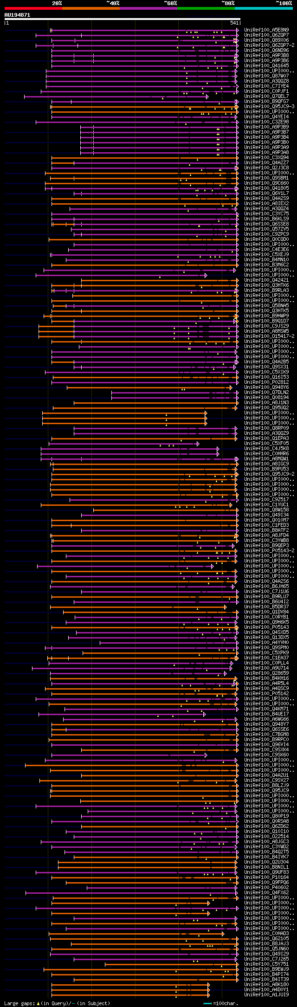Open hit UniRef100_B4IT39
The image size is (297, 1007).
pos(266,980)
